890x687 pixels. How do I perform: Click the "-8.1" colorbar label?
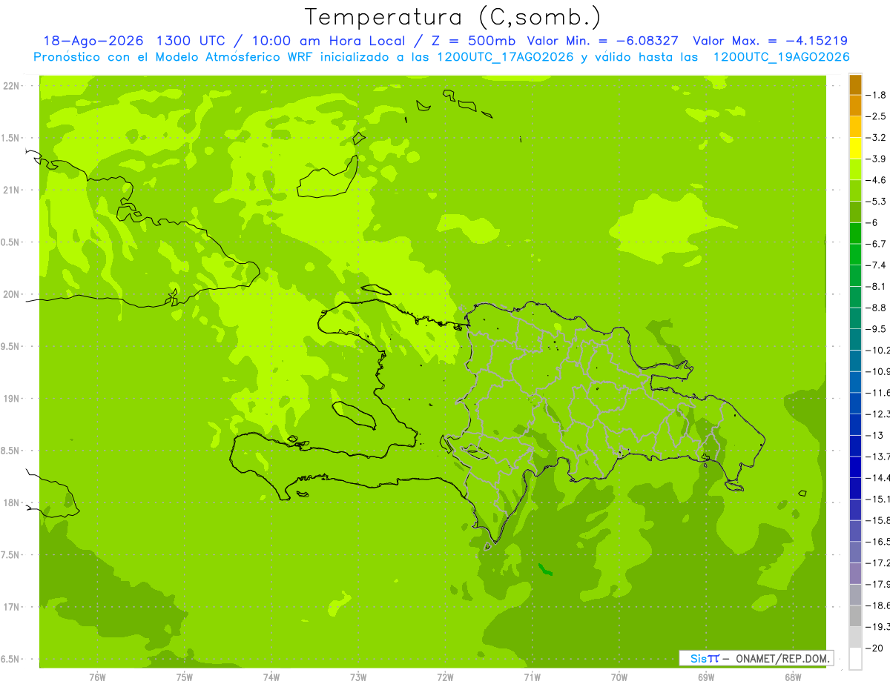point(876,287)
